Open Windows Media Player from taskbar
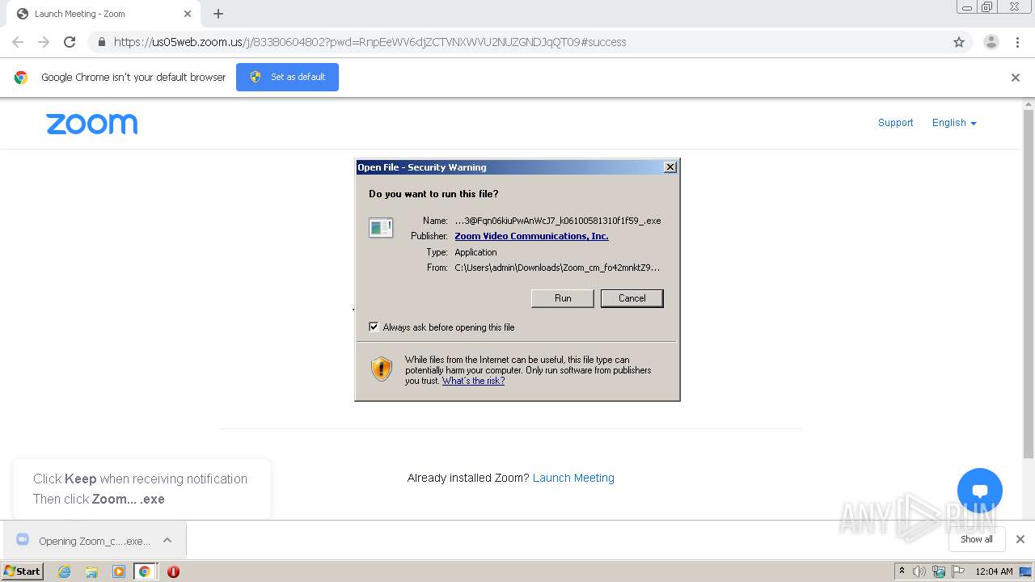 (119, 571)
